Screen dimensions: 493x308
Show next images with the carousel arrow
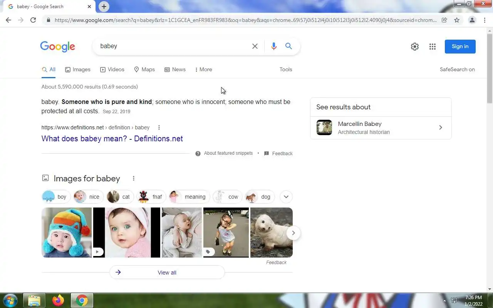[x=293, y=233]
